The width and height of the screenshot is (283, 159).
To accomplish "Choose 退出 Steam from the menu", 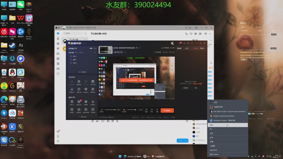I will tap(227, 154).
